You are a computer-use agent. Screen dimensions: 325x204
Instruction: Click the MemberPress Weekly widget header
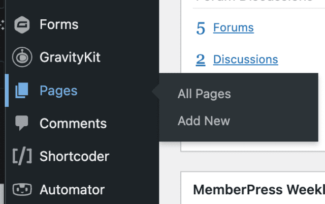(258, 190)
